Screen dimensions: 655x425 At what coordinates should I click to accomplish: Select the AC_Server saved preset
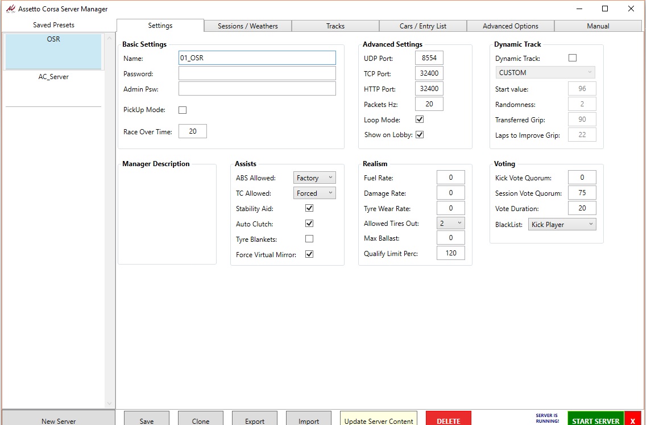(53, 88)
